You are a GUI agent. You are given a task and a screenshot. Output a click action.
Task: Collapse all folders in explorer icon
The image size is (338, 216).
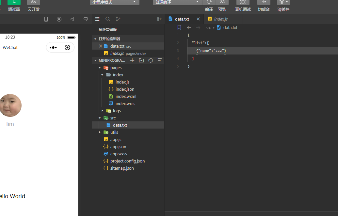[x=159, y=60]
